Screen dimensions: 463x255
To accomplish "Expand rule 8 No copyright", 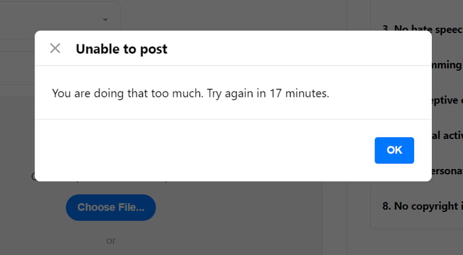I will (x=422, y=206).
